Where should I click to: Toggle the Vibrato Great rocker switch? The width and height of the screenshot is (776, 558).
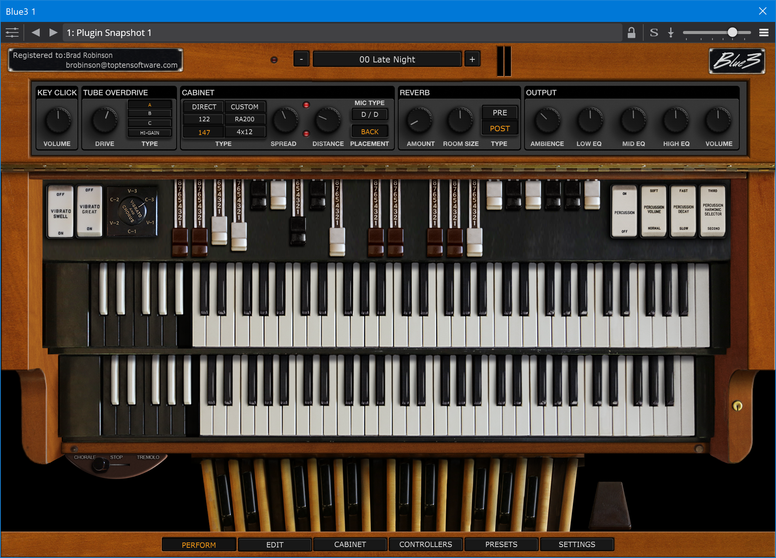coord(90,211)
